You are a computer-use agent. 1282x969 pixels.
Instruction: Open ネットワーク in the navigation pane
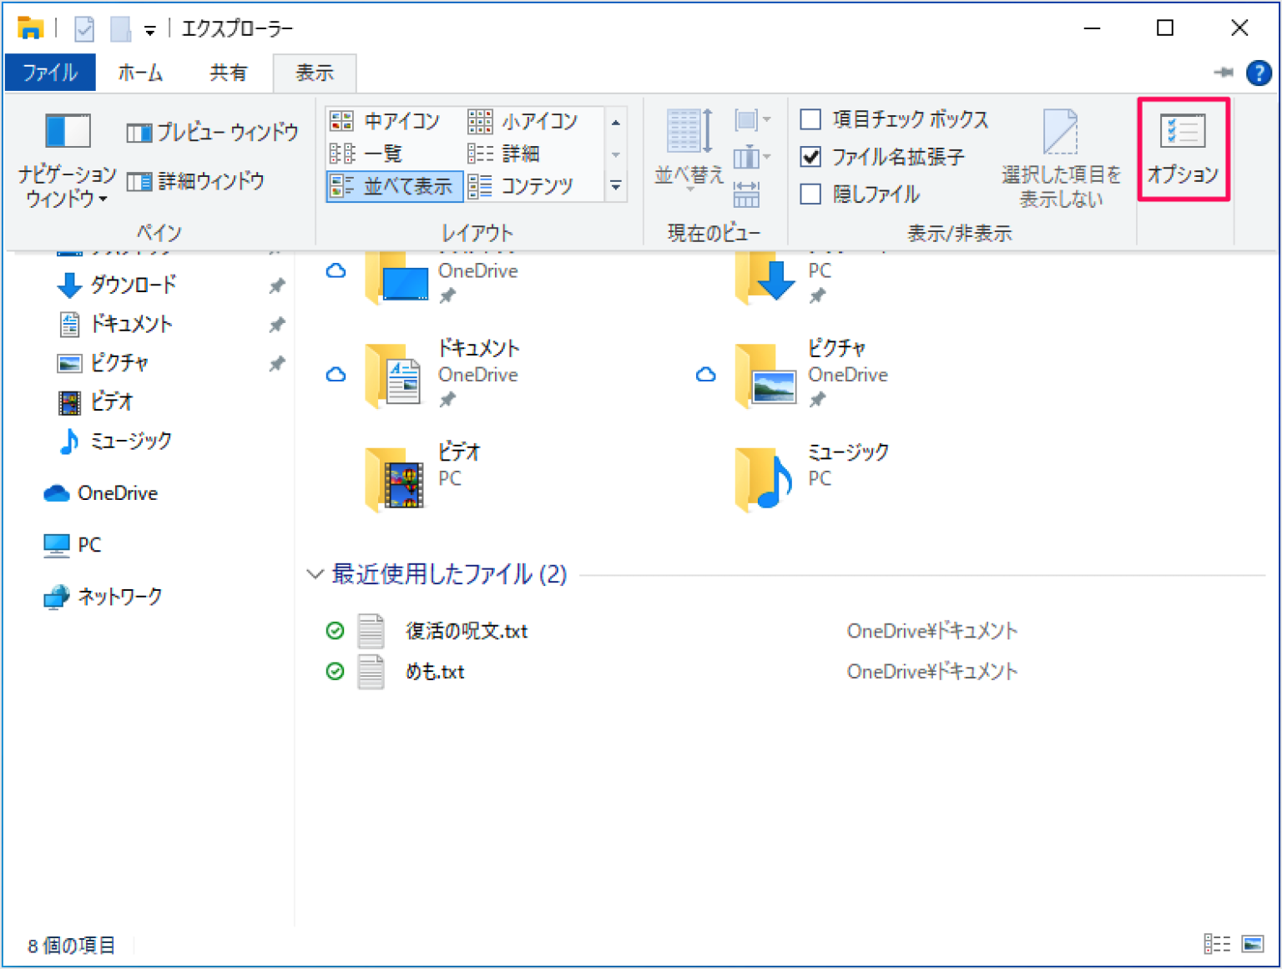(103, 597)
